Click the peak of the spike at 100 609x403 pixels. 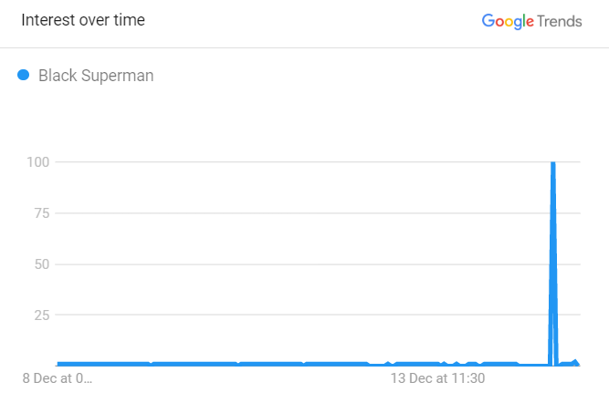(x=553, y=164)
